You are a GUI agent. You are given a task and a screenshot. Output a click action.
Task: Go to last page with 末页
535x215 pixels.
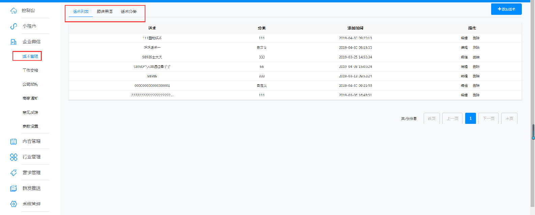[509, 118]
